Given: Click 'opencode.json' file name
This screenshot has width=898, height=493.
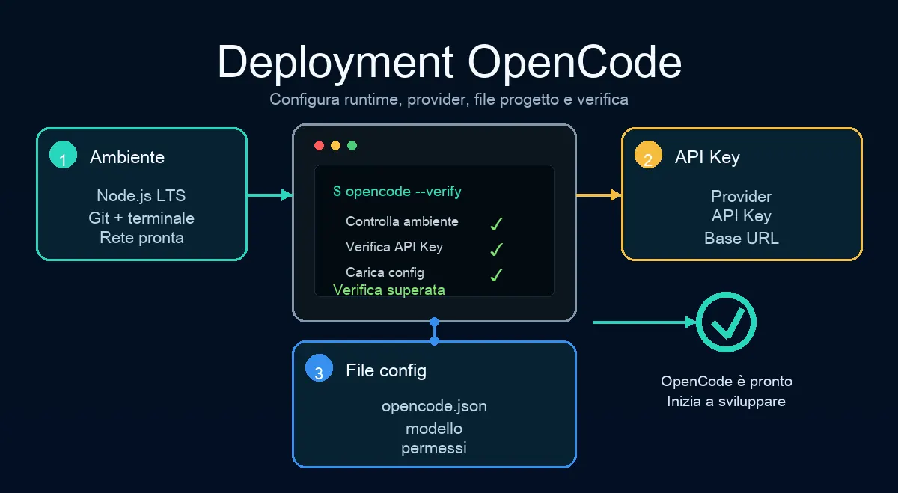Looking at the screenshot, I should [x=434, y=407].
